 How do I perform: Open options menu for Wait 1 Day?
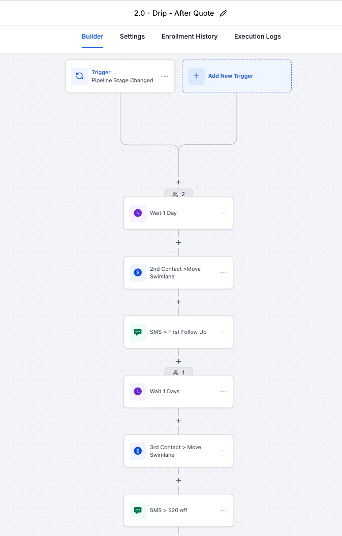tap(224, 213)
